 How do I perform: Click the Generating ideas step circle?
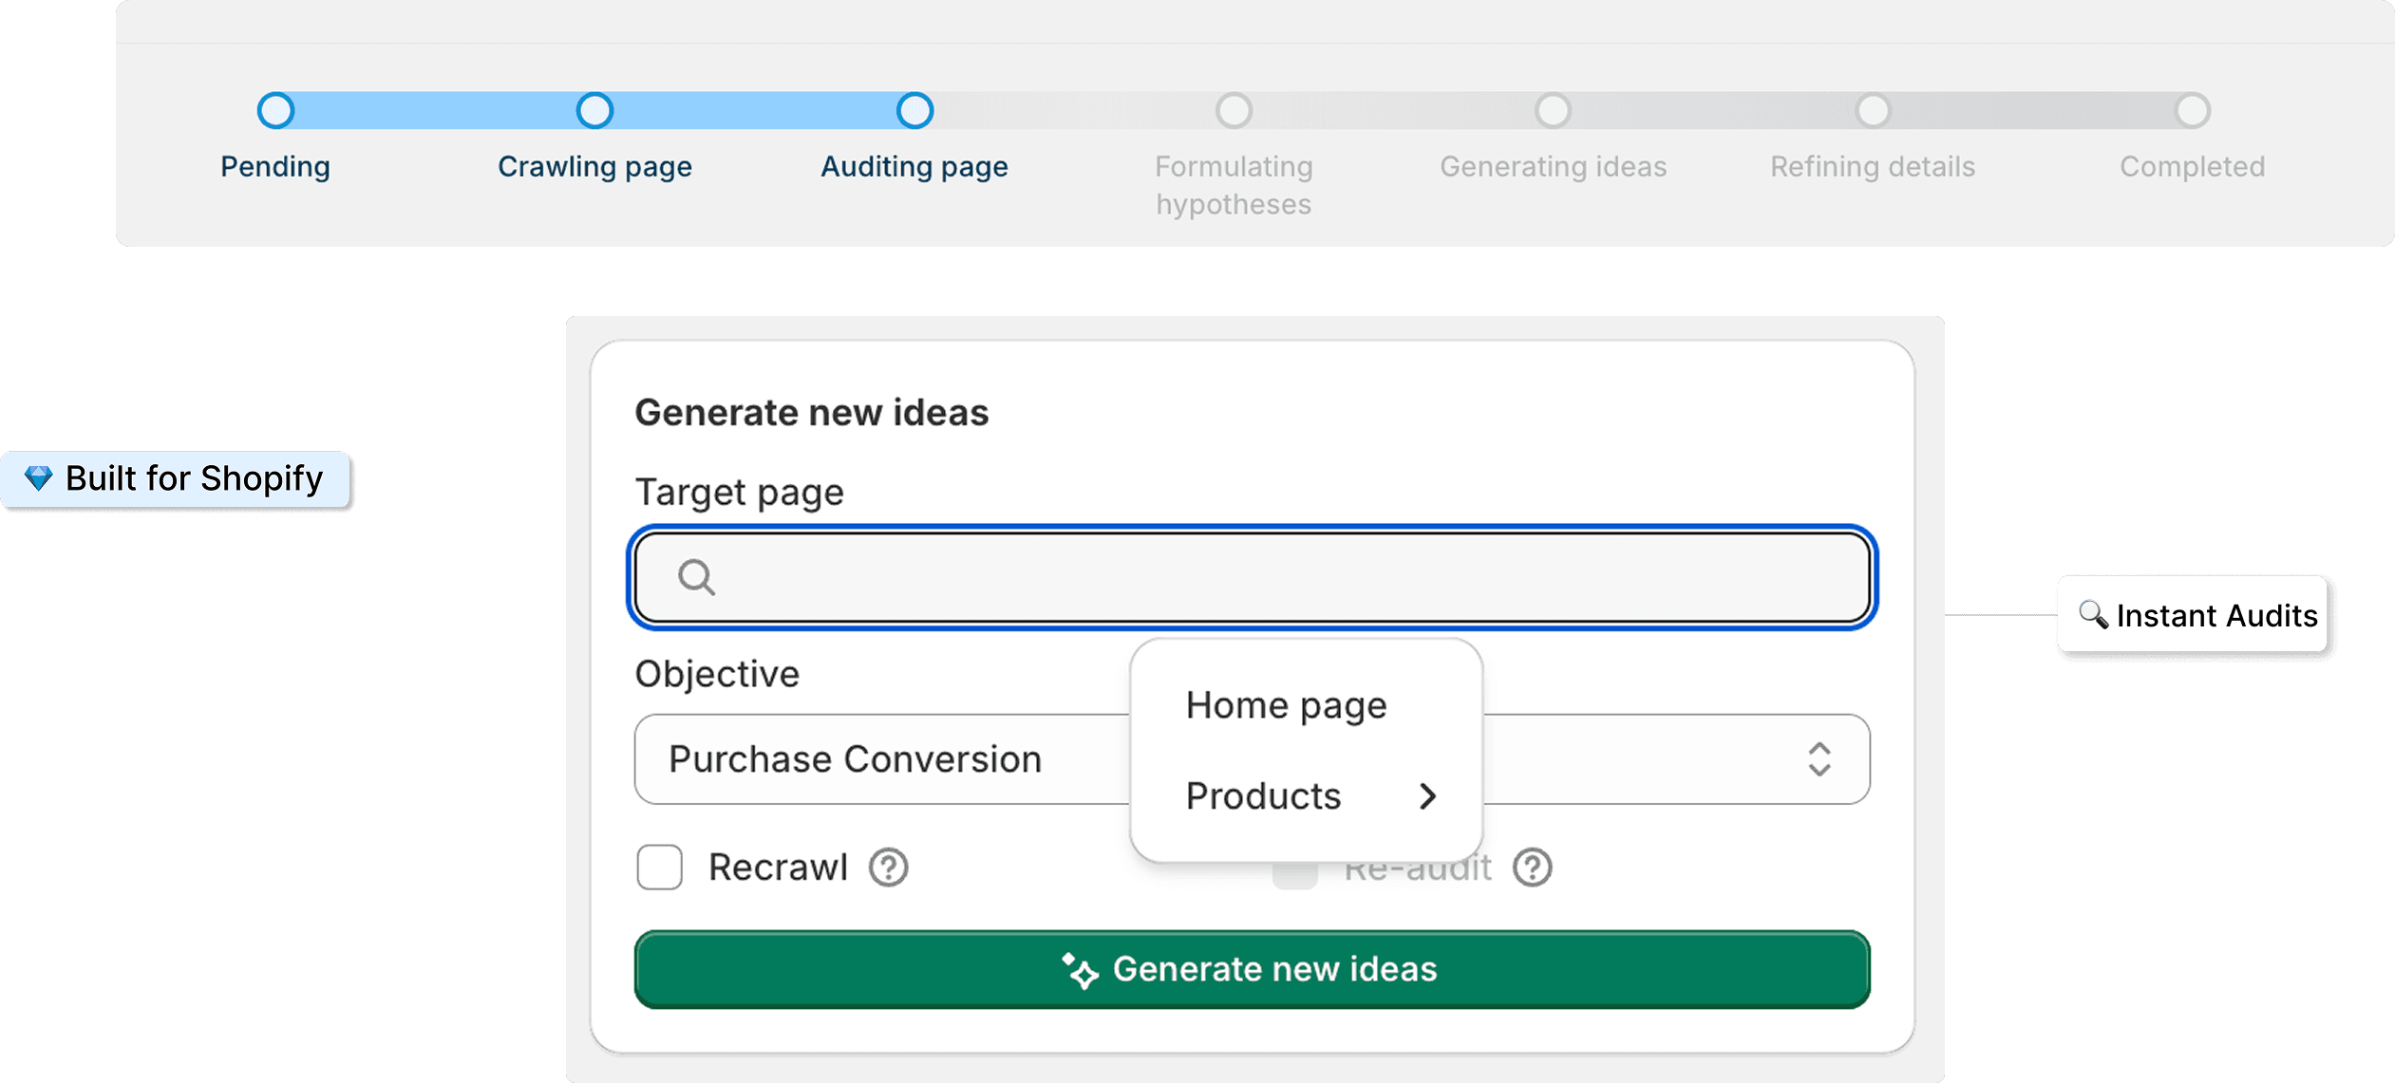[x=1553, y=111]
